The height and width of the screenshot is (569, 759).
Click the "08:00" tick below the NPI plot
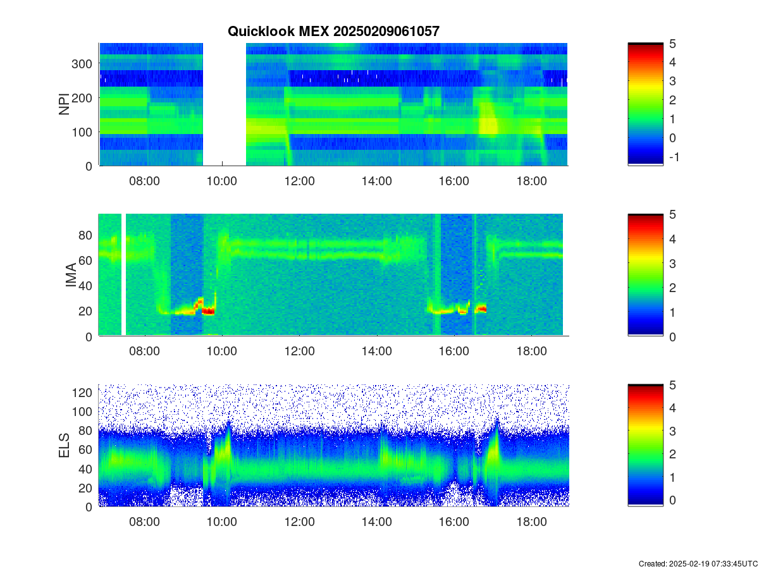[x=144, y=181]
